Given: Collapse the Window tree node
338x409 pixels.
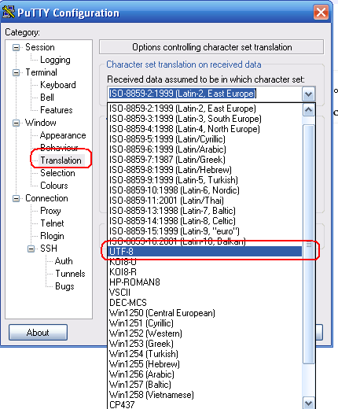Looking at the screenshot, I should click(17, 123).
